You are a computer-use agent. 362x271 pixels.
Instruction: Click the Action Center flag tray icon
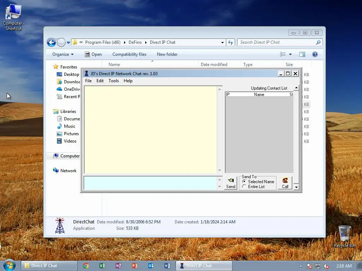[309, 266]
